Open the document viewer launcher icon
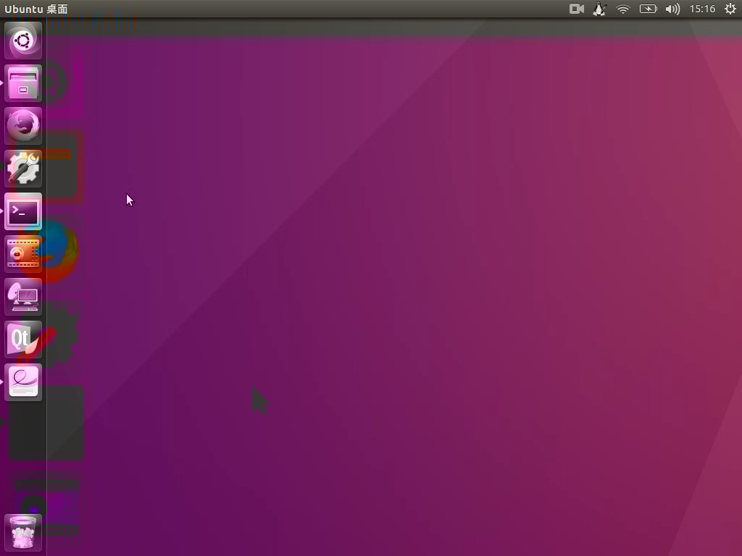Screen dimensions: 742x556 tap(23, 382)
